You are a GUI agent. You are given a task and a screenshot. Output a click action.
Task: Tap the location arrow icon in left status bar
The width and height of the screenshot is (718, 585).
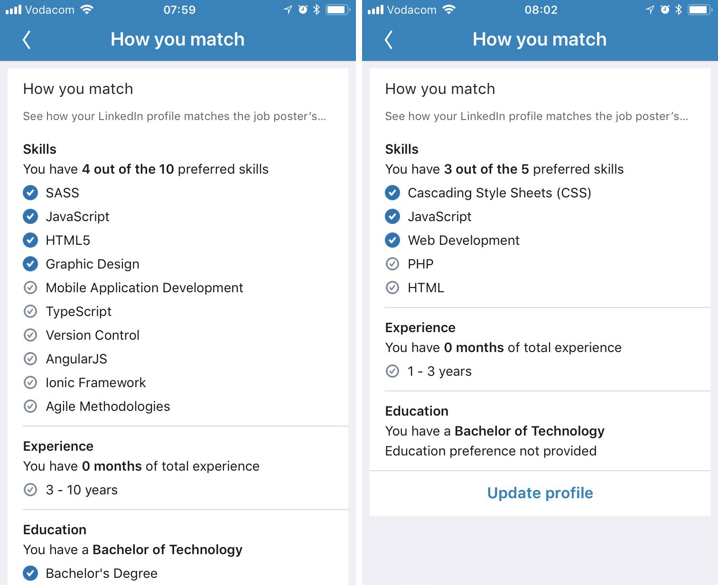pyautogui.click(x=288, y=9)
